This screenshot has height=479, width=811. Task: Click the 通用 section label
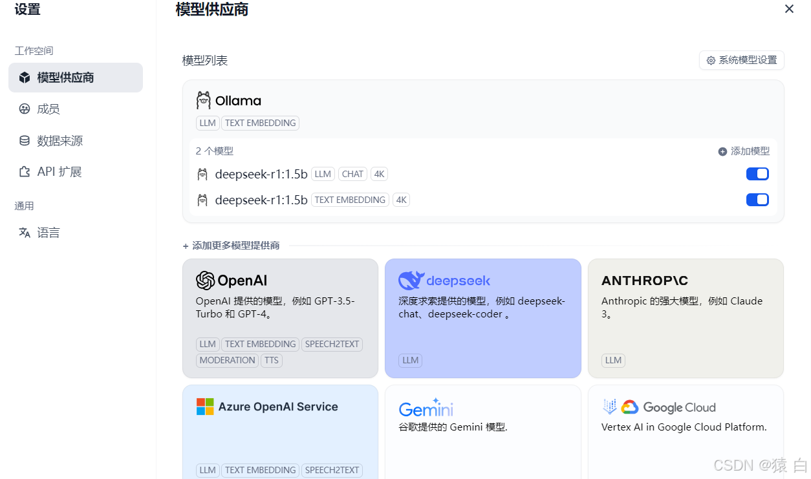point(24,206)
